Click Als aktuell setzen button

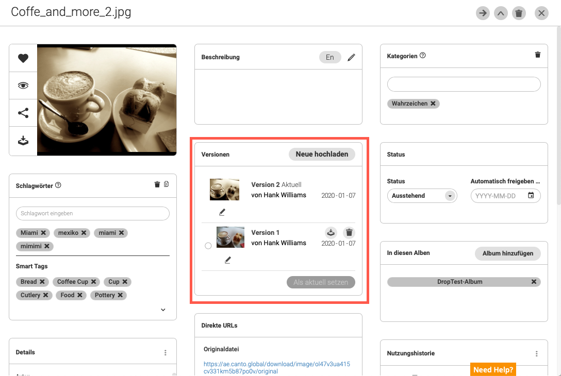tap(321, 282)
